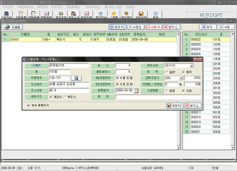The image size is (237, 171).
Task: Click the right panel 추가 button
Action: pyautogui.click(x=208, y=27)
